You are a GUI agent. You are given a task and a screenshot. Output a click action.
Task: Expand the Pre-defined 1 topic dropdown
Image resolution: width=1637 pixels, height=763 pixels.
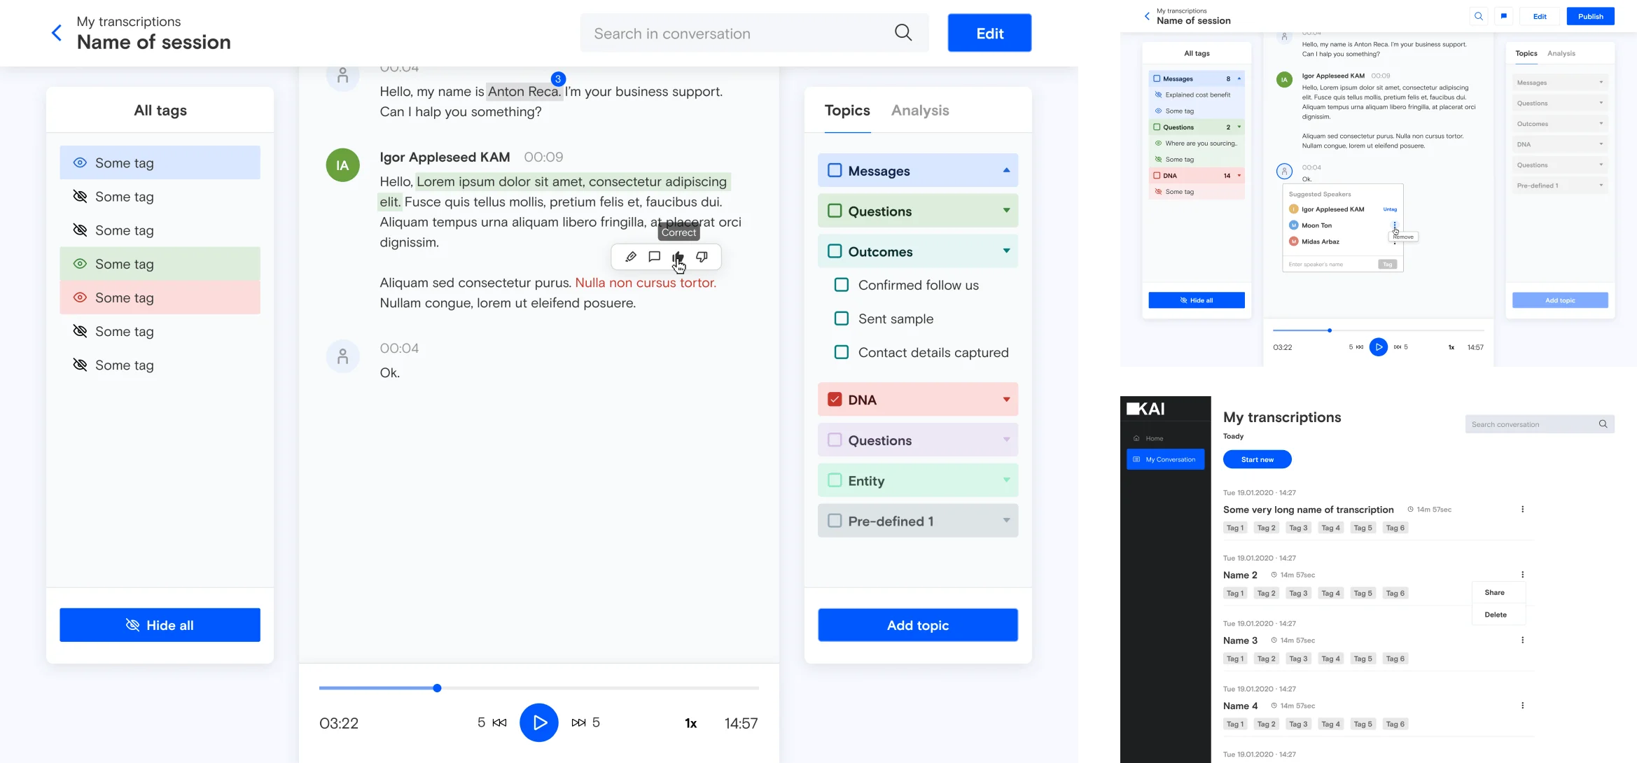[x=1006, y=521]
